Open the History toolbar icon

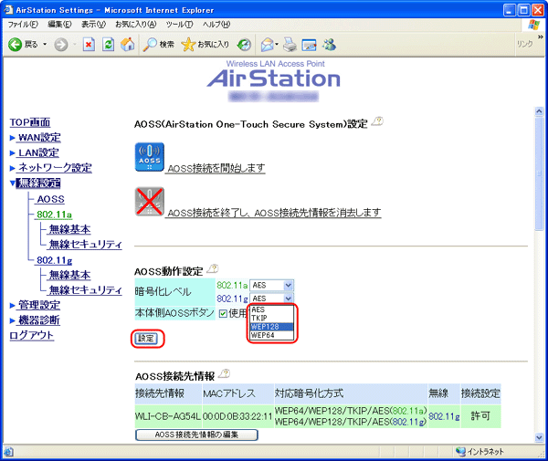244,45
